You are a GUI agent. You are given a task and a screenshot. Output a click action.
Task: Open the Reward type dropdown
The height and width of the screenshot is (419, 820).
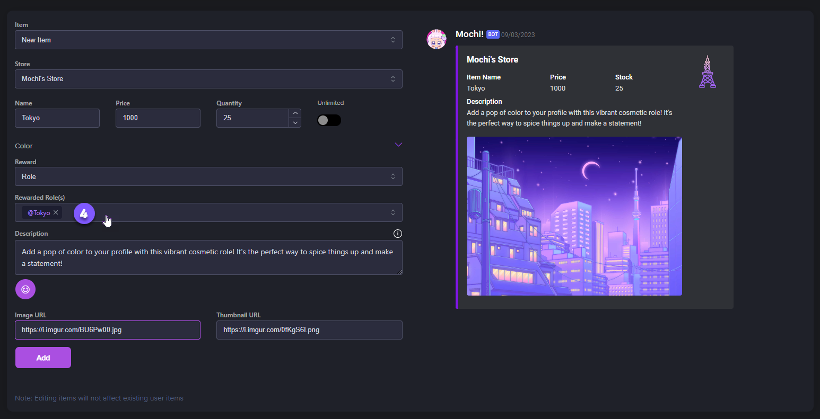(208, 176)
